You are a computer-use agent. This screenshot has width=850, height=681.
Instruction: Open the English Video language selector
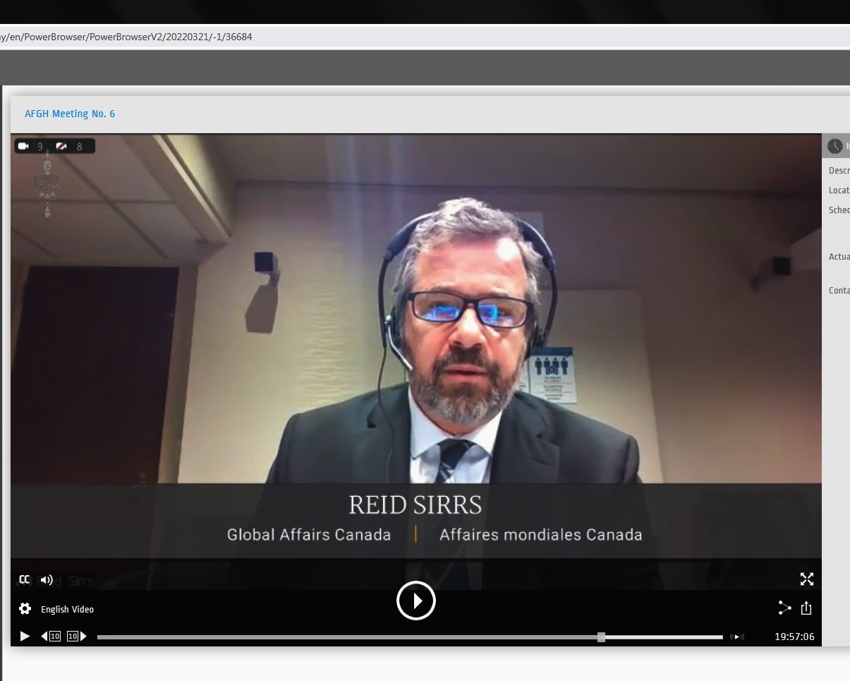click(x=67, y=609)
